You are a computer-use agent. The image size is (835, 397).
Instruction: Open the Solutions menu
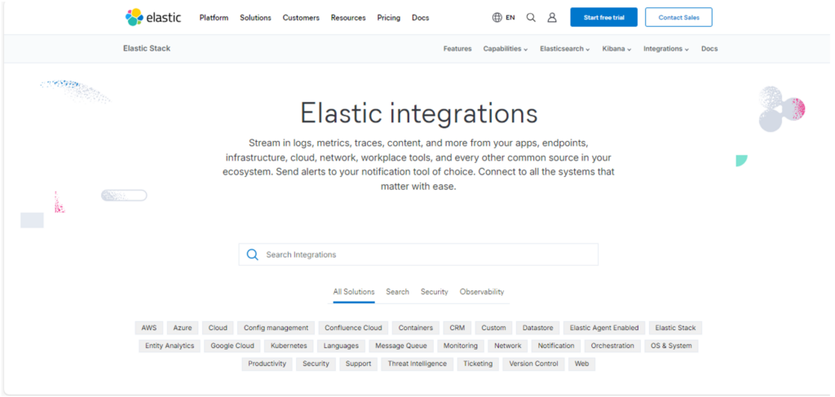[255, 18]
